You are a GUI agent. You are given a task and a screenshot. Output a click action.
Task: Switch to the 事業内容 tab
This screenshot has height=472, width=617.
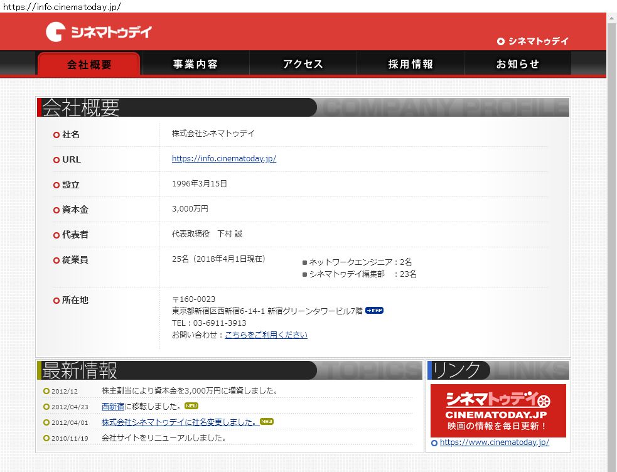(196, 64)
